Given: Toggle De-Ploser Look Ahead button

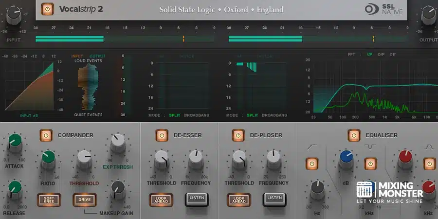Looking at the screenshot, I should point(239,200).
